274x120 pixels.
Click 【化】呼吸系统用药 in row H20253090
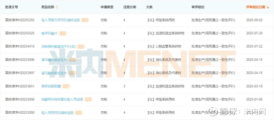160,99
